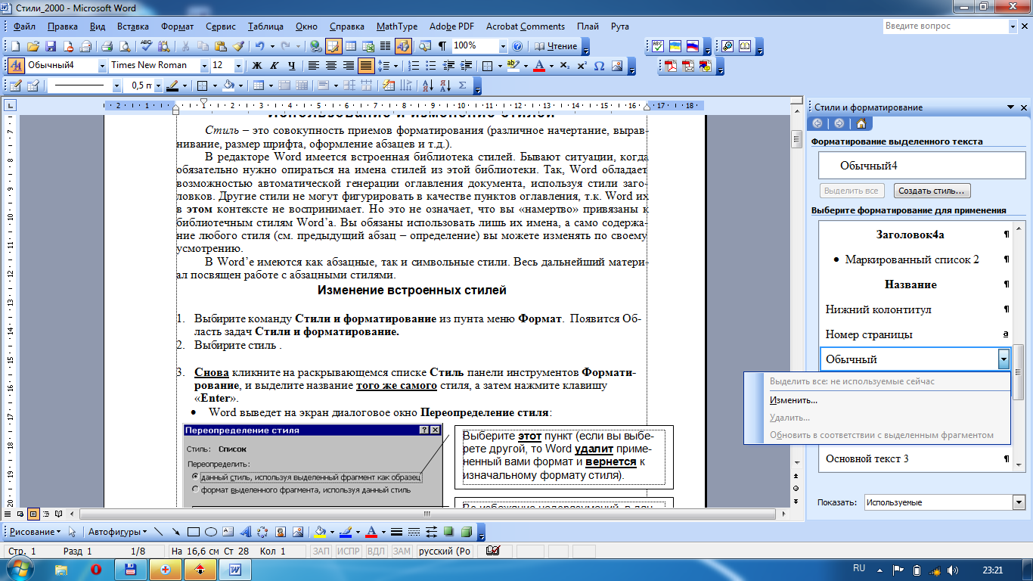The height and width of the screenshot is (581, 1033).
Task: Click the Введите вопрос help input field
Action: point(945,26)
